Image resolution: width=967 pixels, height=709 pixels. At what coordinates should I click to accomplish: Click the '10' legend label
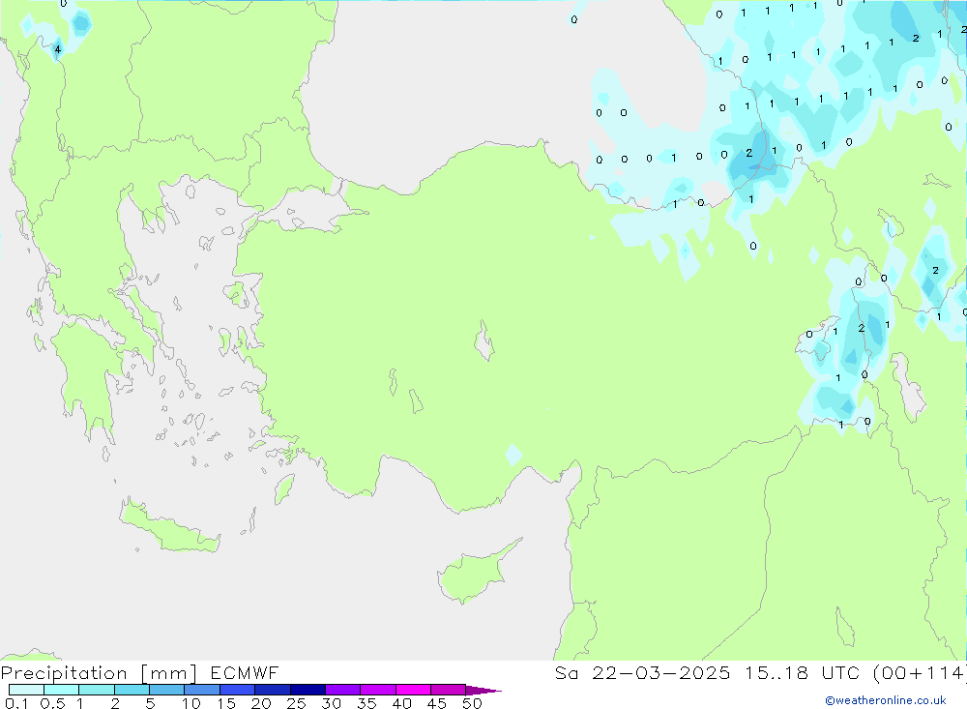[x=191, y=703]
